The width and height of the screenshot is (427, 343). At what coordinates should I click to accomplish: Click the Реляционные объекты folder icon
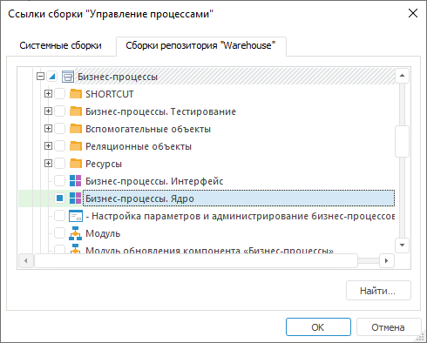(x=76, y=146)
